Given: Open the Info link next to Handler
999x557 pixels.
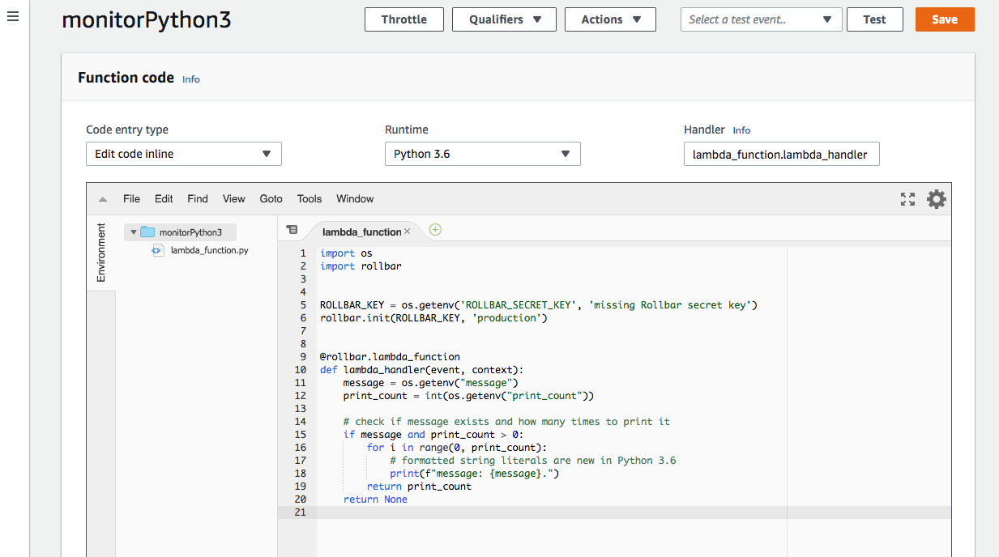Looking at the screenshot, I should [x=741, y=130].
